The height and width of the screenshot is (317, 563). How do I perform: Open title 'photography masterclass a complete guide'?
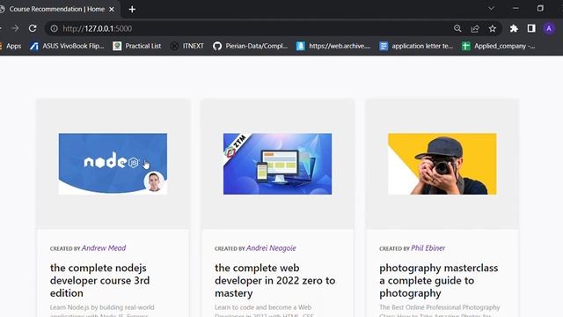[x=439, y=280]
